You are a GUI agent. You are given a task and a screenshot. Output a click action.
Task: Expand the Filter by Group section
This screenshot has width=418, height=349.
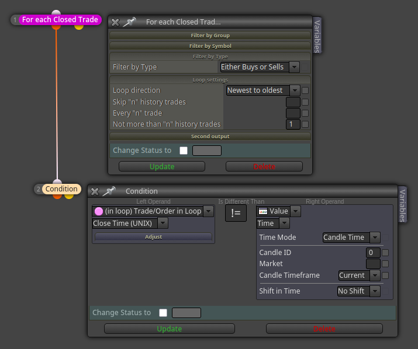(x=210, y=36)
